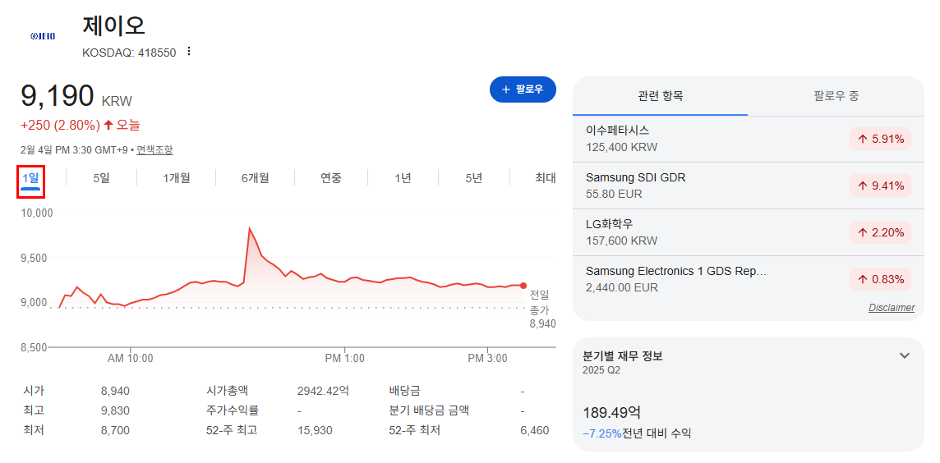Open the 관련 항목 tab
The image size is (940, 463).
[x=661, y=96]
